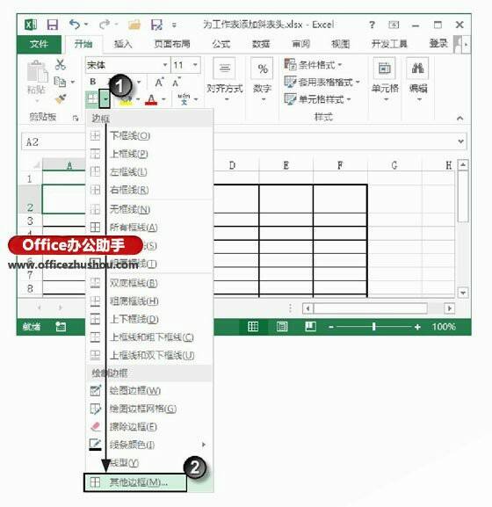
Task: Click the Redo arrow icon
Action: 105,25
